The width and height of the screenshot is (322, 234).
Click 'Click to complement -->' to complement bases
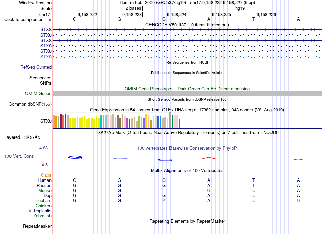[28, 20]
